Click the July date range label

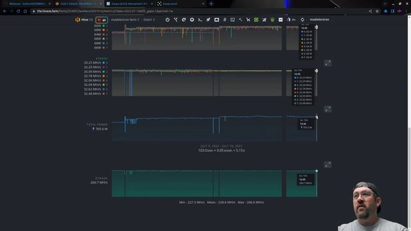click(x=222, y=146)
